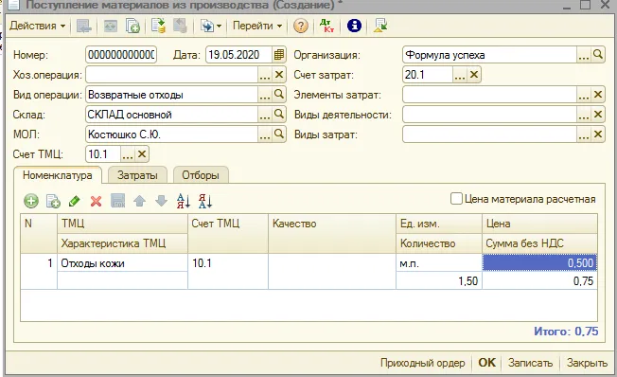
Task: Click the Цена column header
Action: click(x=539, y=224)
